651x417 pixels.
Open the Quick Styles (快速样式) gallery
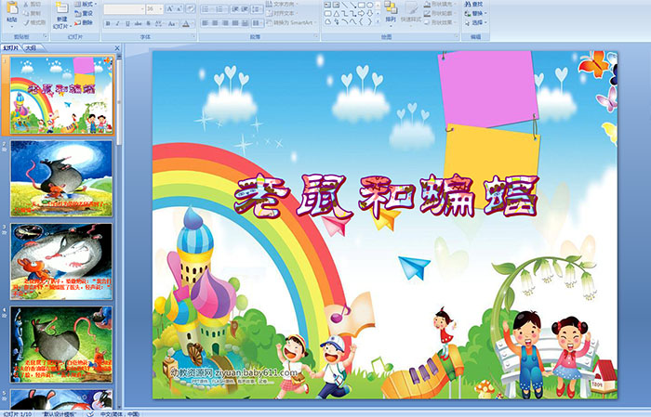point(411,12)
